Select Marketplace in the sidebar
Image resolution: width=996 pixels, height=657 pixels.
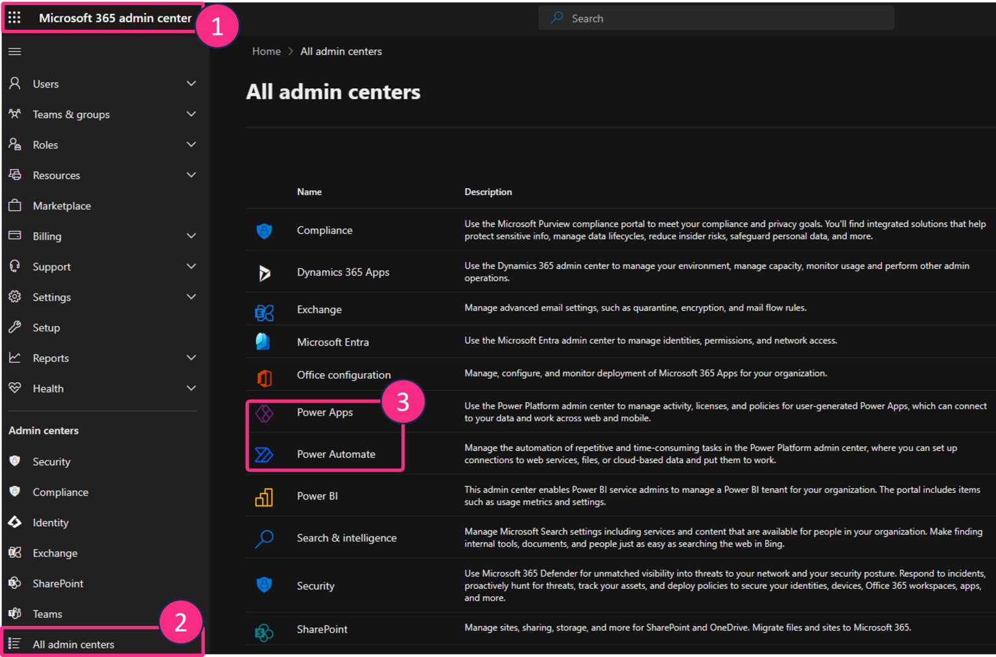[x=62, y=206]
